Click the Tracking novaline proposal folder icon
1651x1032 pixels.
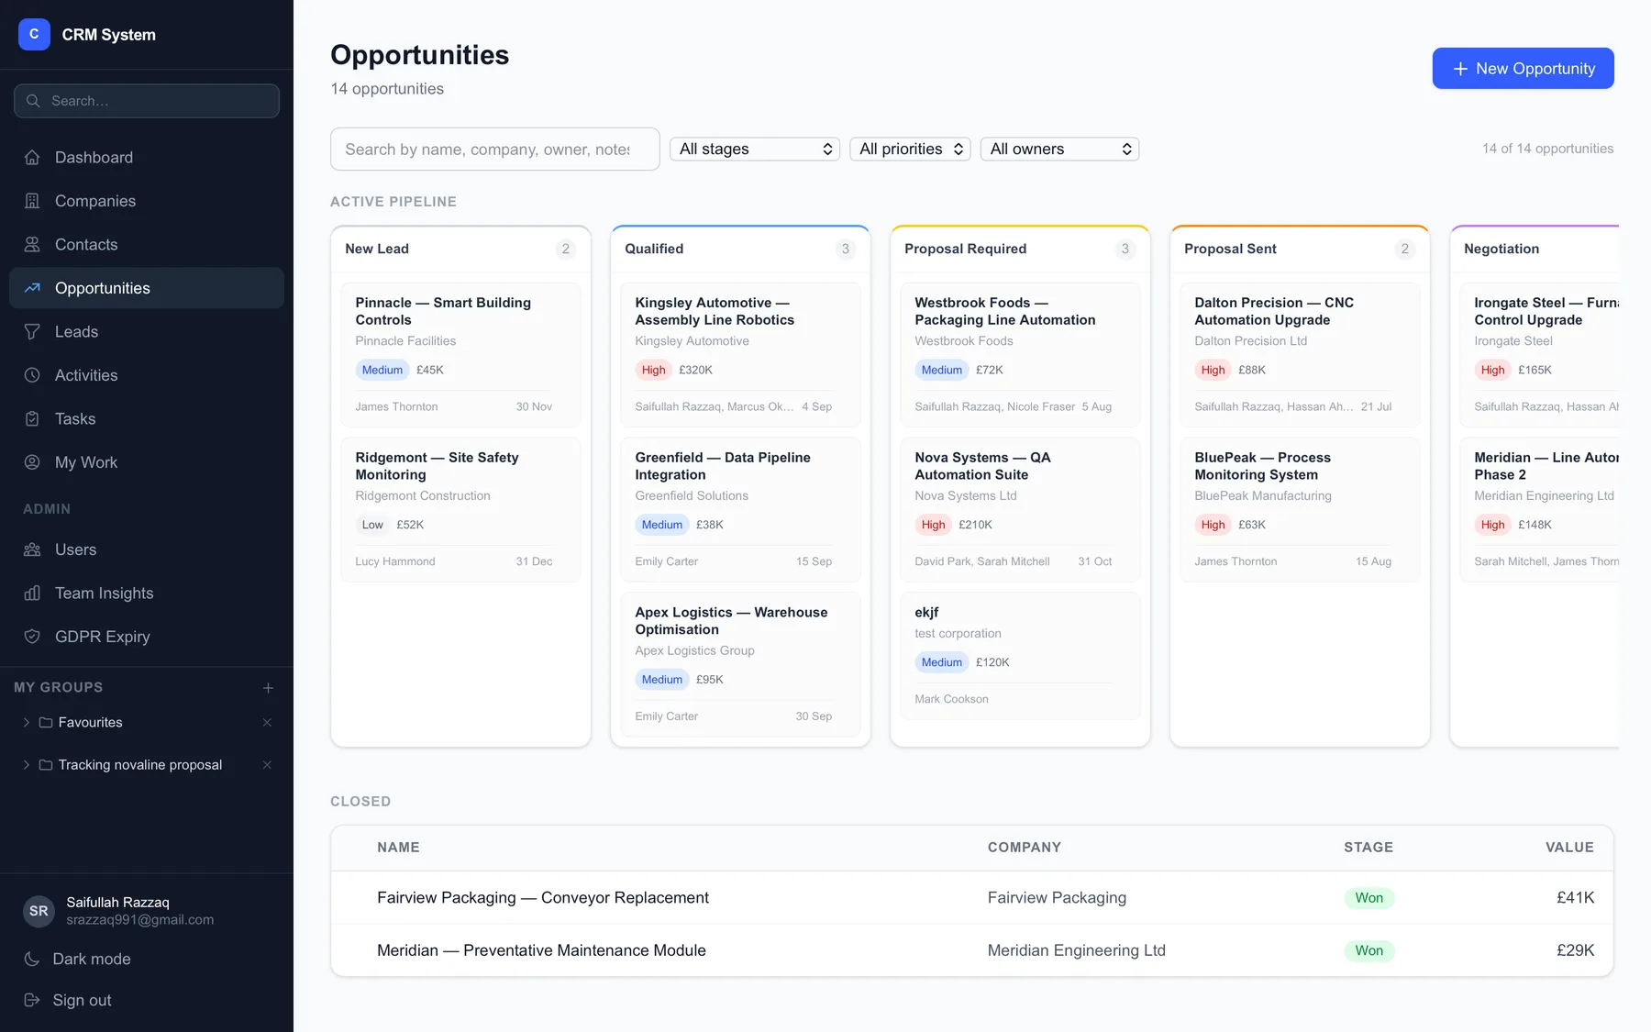click(46, 765)
